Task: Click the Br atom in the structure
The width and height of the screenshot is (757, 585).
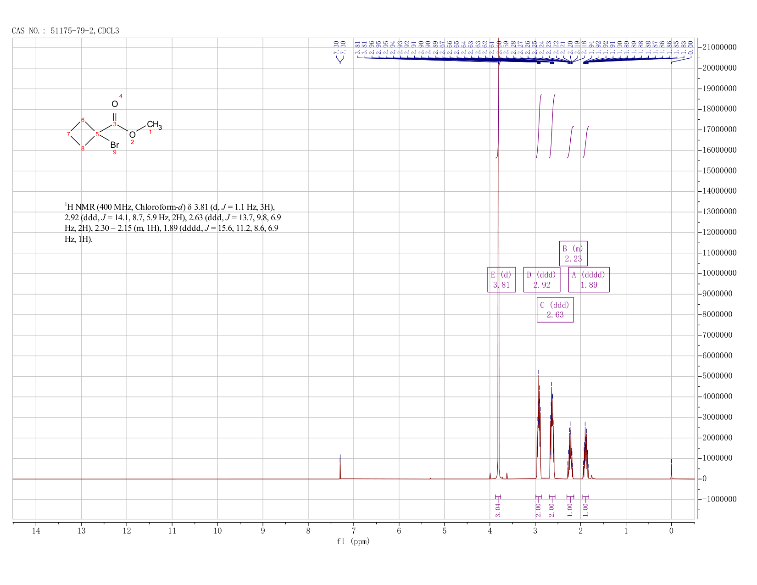Action: 115,145
